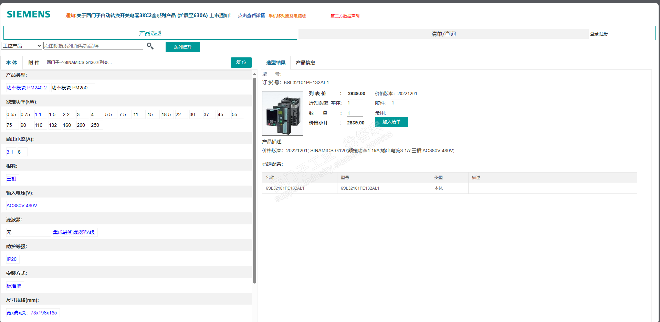Open the 选型结果 tab
660x322 pixels.
coord(276,63)
